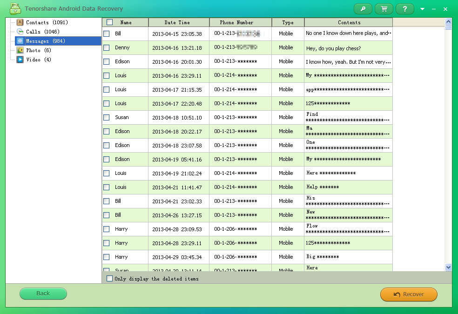The height and width of the screenshot is (314, 458).
Task: Check Edison 2013-04-18 23:07.58 row checkbox
Action: click(107, 145)
